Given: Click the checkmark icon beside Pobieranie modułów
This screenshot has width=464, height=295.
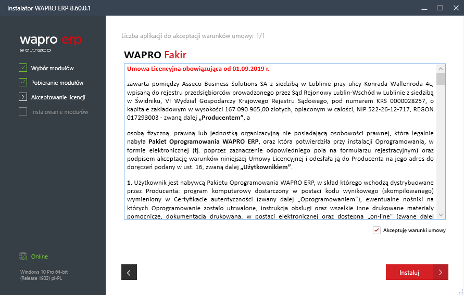Looking at the screenshot, I should click(22, 82).
